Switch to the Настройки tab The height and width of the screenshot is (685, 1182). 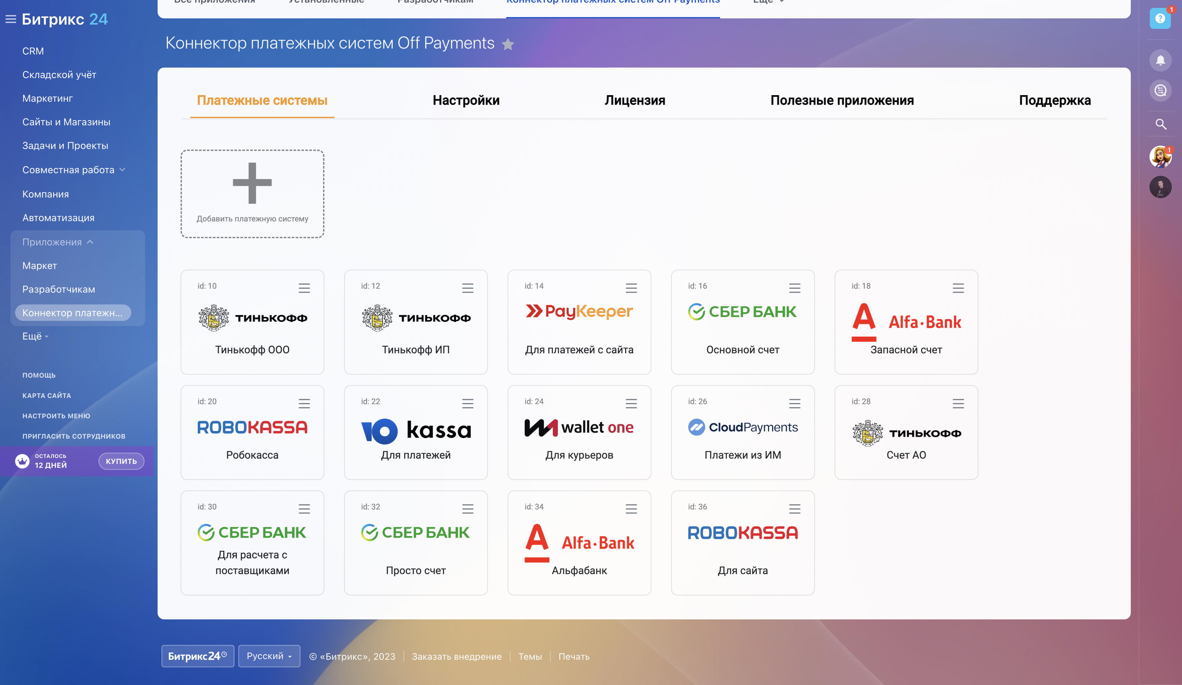pyautogui.click(x=466, y=100)
